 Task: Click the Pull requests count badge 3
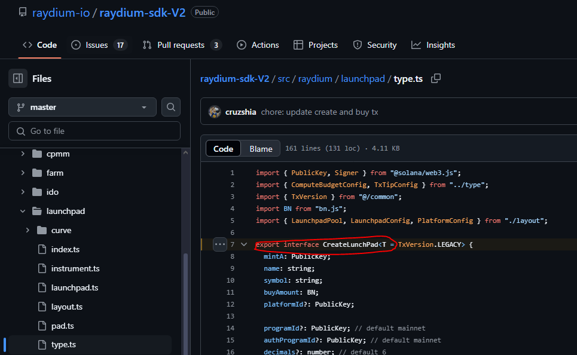tap(216, 45)
